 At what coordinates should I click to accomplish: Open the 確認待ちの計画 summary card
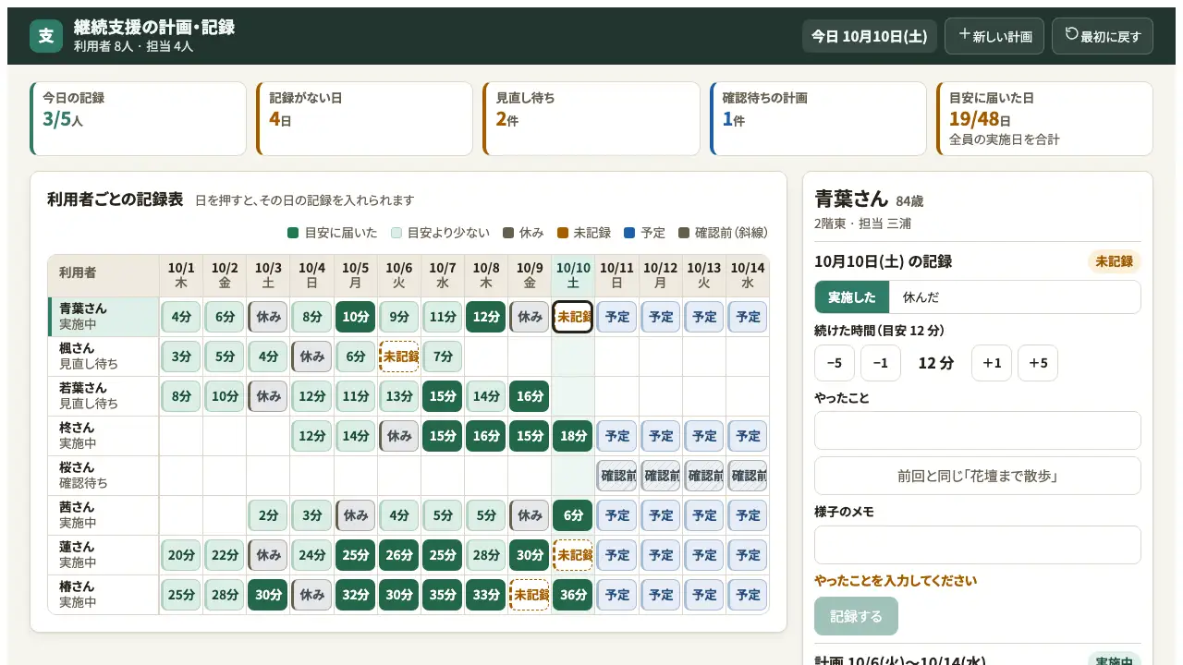[818, 118]
